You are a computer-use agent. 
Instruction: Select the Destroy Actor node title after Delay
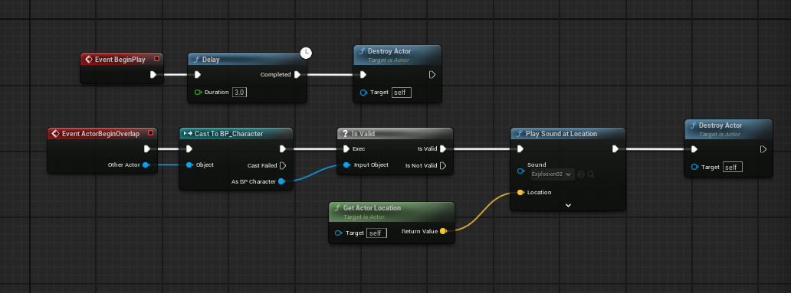389,51
